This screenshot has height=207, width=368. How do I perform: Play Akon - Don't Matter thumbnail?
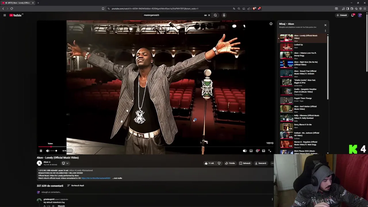coord(287,109)
